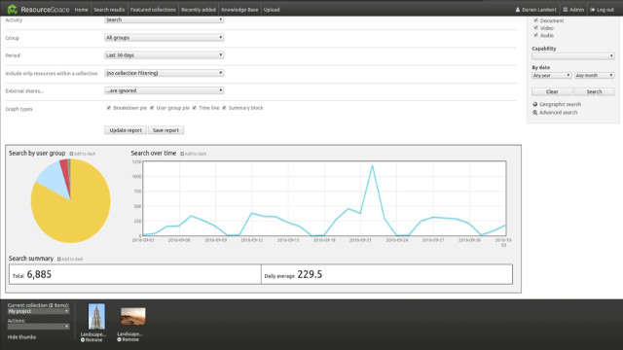The height and width of the screenshot is (350, 623).
Task: Open the My project collection dropdown
Action: pos(39,311)
